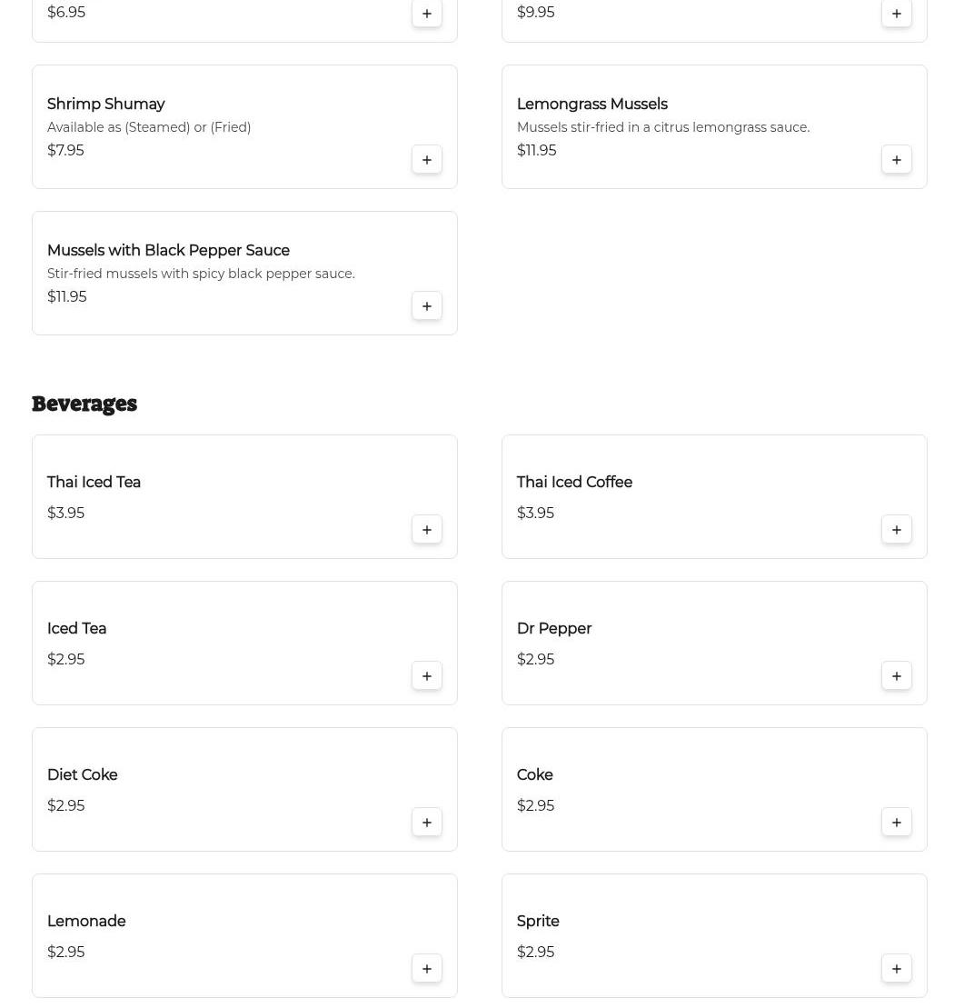Viewport: 954px width, 1008px height.
Task: Open Lemongrass Mussels item details
Action: tap(591, 105)
